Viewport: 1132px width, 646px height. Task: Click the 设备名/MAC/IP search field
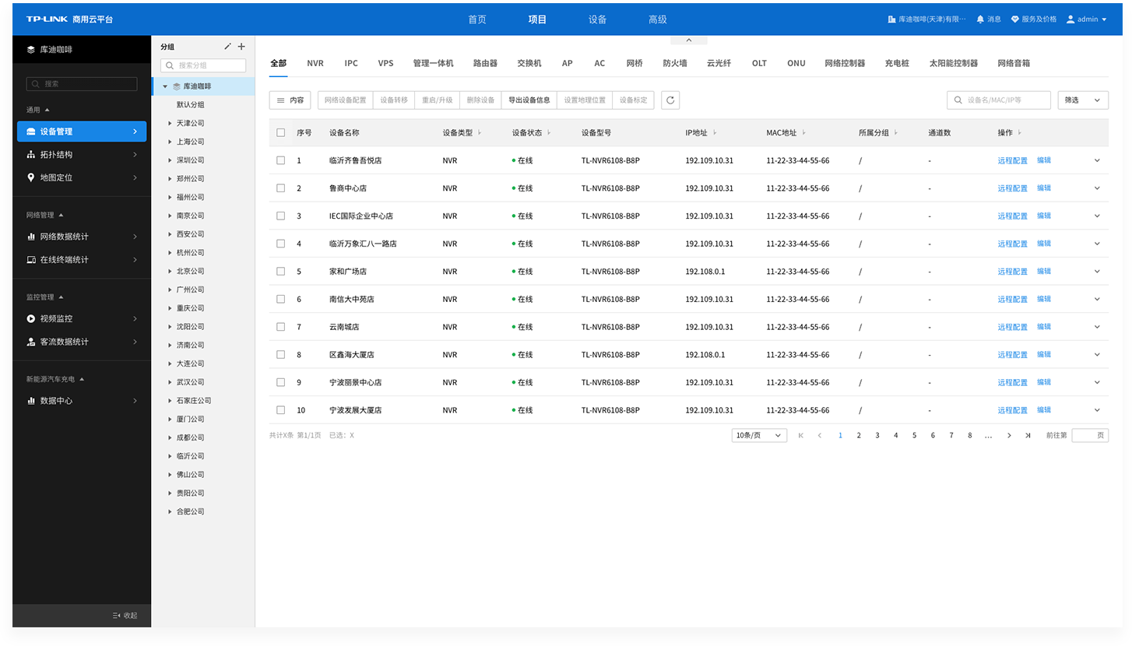point(999,100)
